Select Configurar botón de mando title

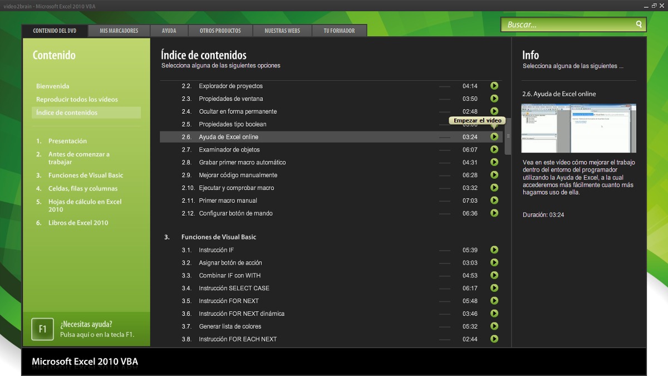(235, 213)
